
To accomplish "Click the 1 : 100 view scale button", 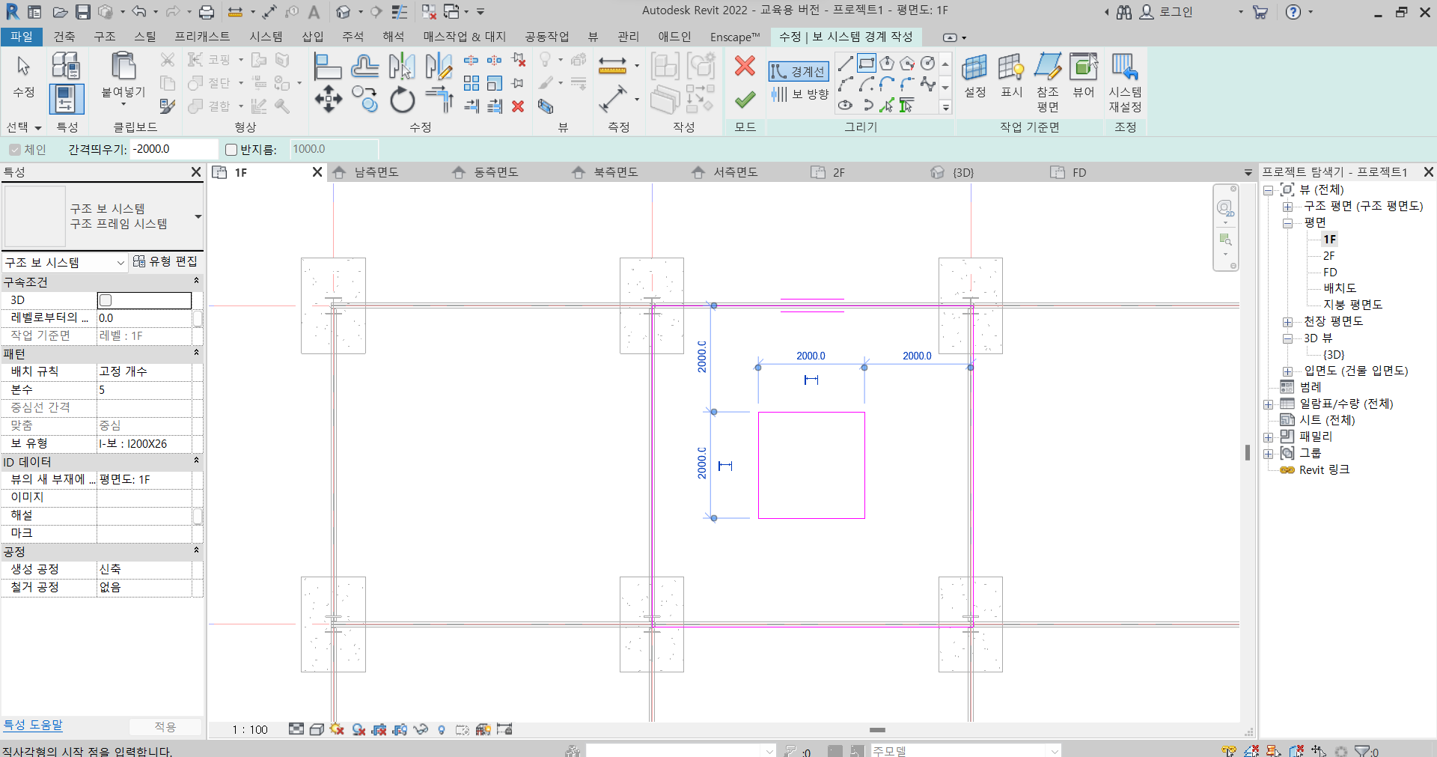I will (x=250, y=729).
